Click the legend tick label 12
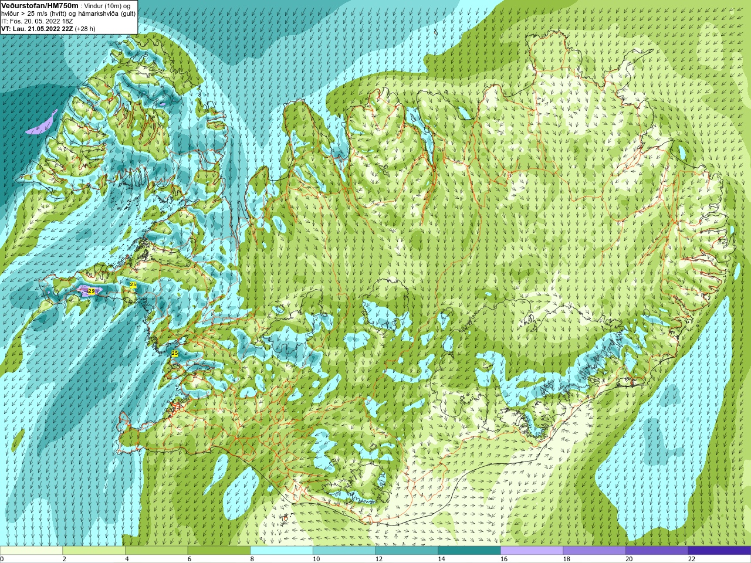 [x=379, y=559]
